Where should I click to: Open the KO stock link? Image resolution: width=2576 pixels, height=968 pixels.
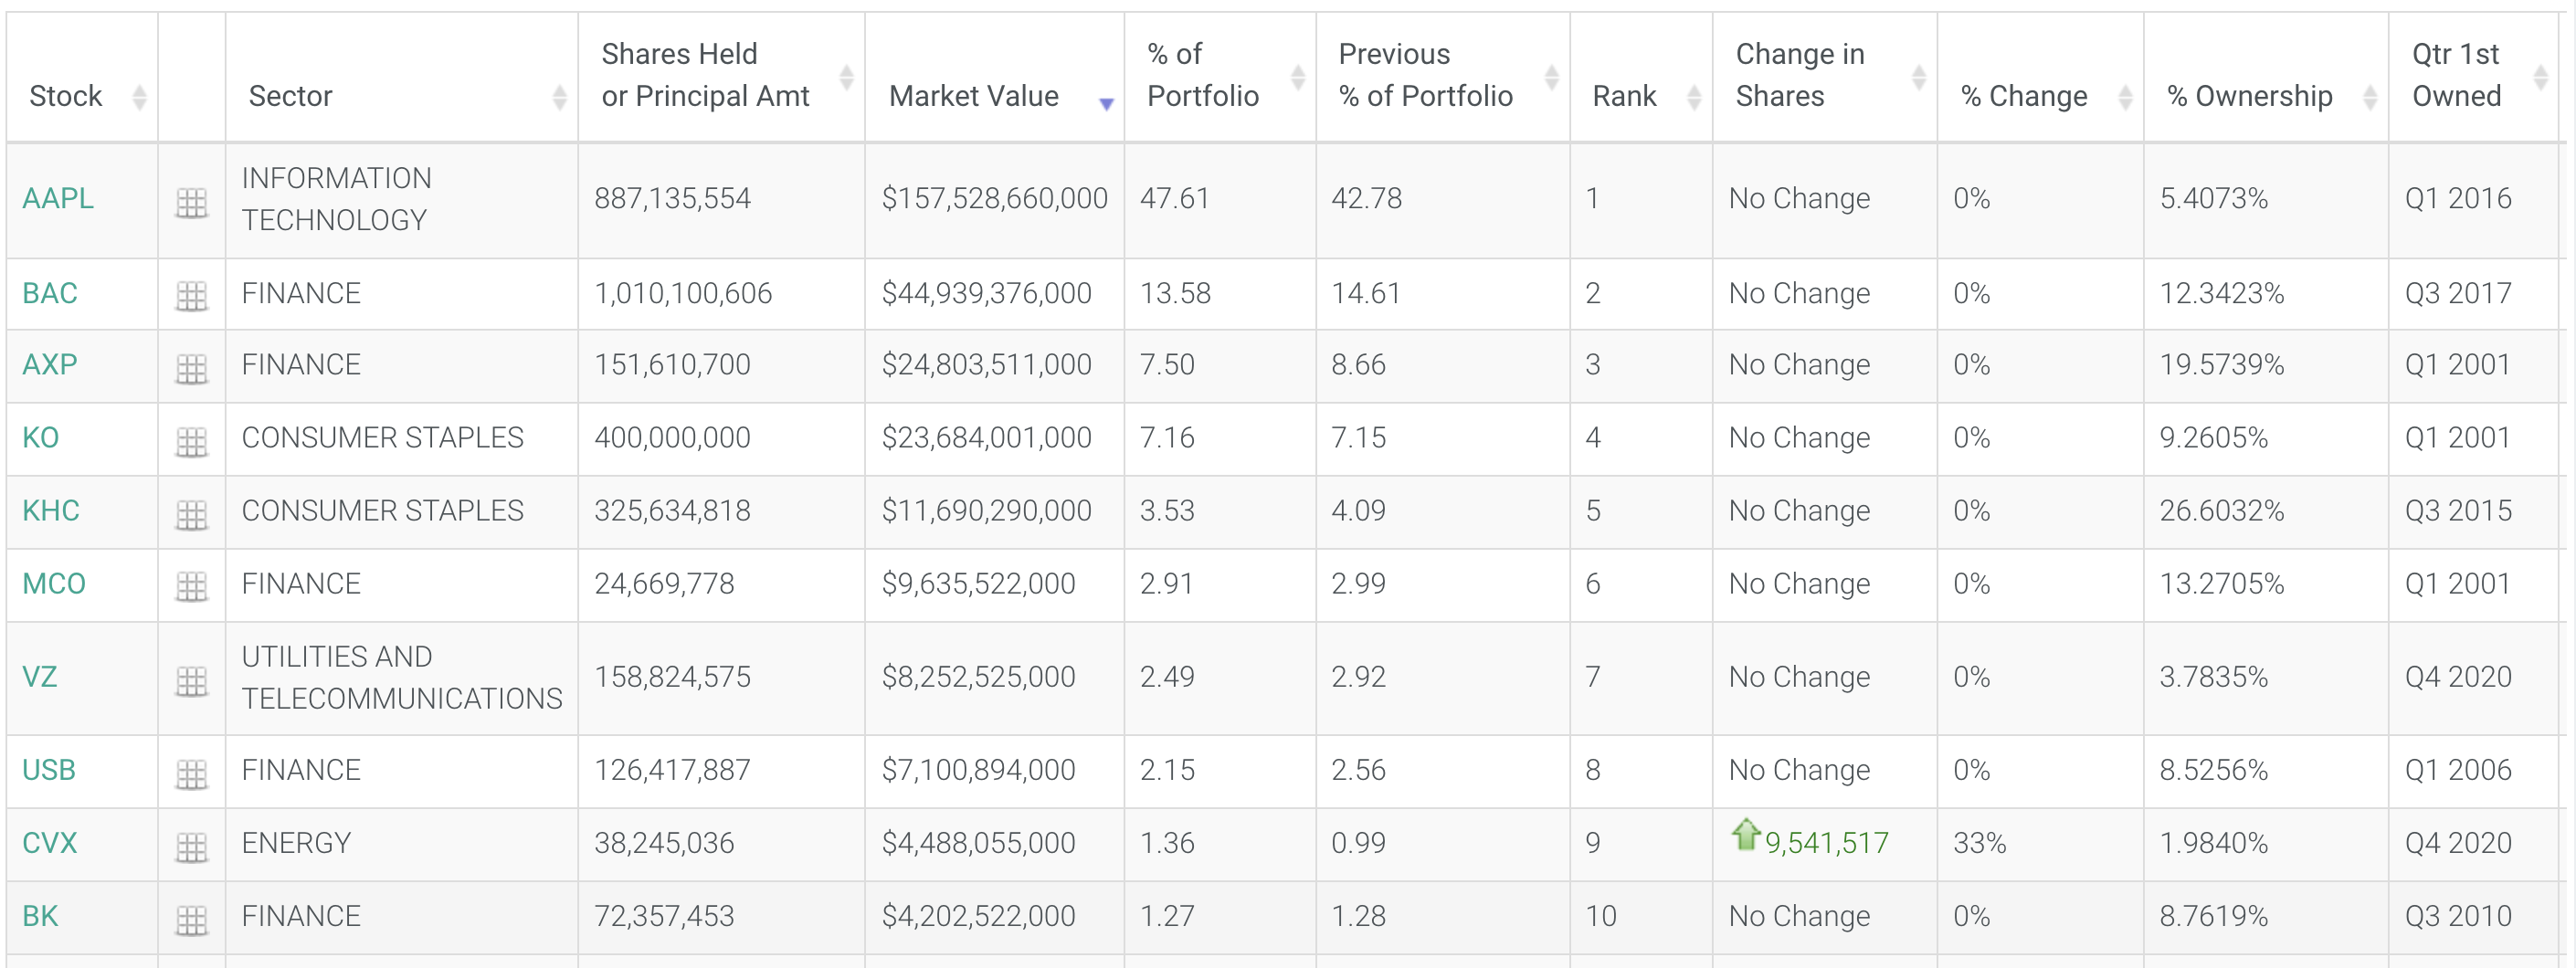[x=41, y=437]
